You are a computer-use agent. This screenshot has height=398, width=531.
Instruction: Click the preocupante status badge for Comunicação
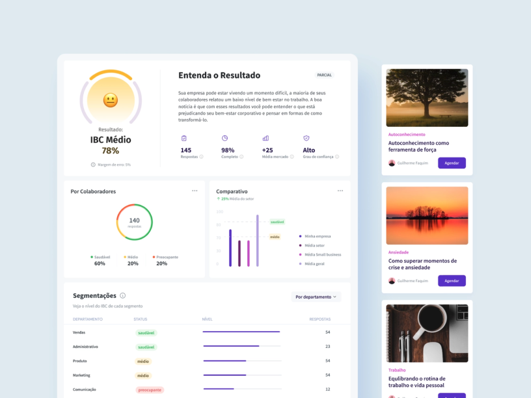(x=150, y=390)
